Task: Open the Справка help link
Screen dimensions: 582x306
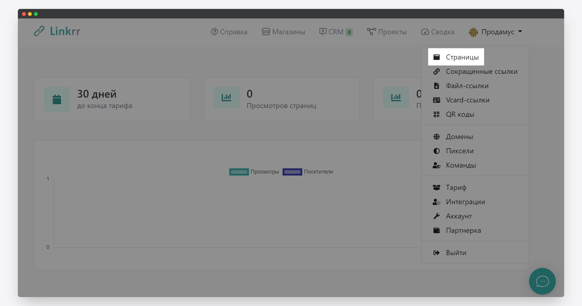Action: pos(229,32)
